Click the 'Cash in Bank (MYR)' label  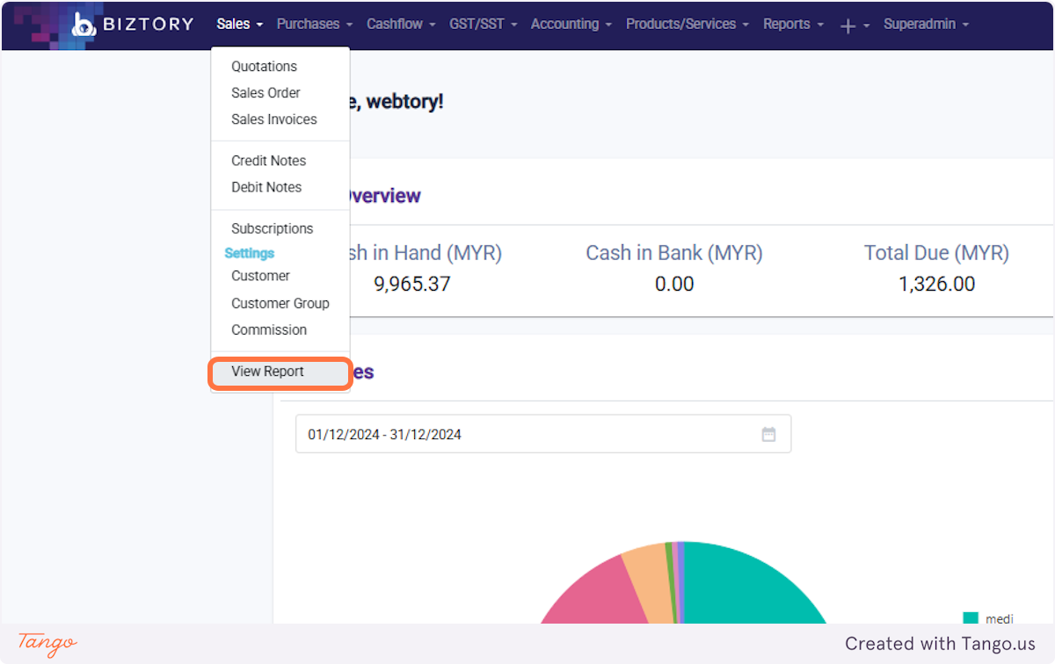tap(674, 254)
